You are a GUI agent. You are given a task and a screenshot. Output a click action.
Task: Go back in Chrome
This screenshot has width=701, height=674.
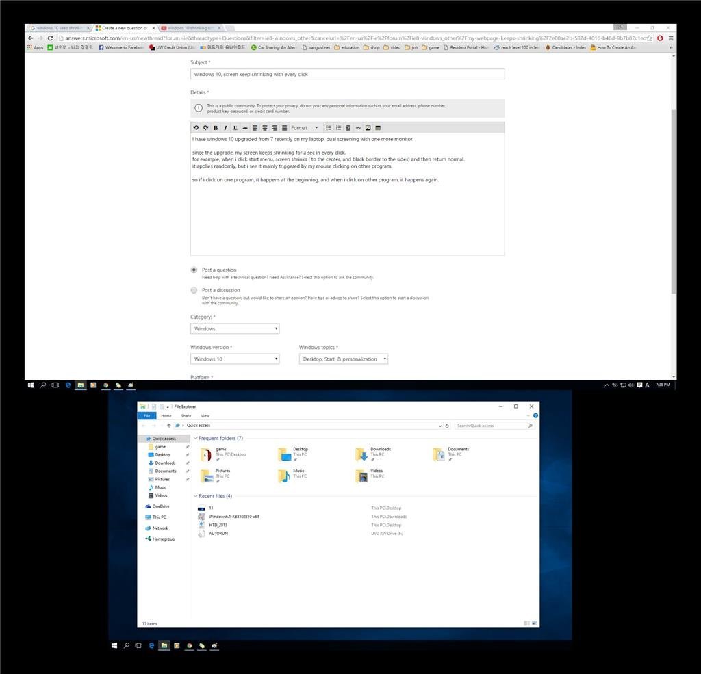tap(30, 38)
